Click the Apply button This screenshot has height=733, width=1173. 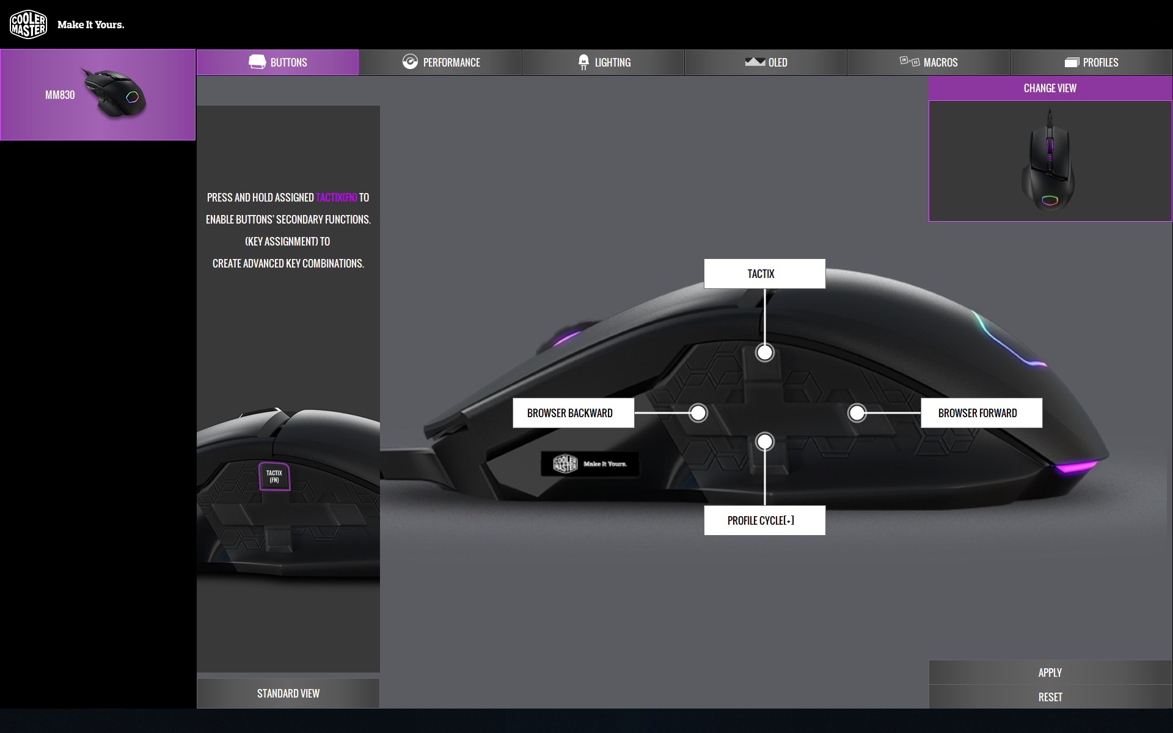(x=1050, y=673)
